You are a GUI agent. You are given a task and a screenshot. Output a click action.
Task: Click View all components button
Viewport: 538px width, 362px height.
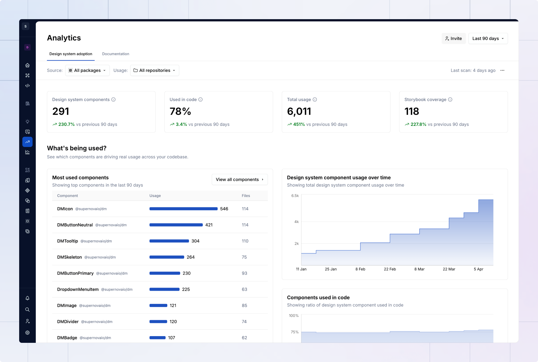(239, 180)
